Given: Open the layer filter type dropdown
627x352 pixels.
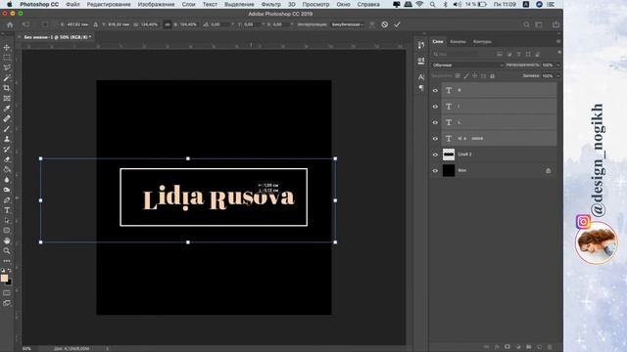Looking at the screenshot, I should point(456,54).
